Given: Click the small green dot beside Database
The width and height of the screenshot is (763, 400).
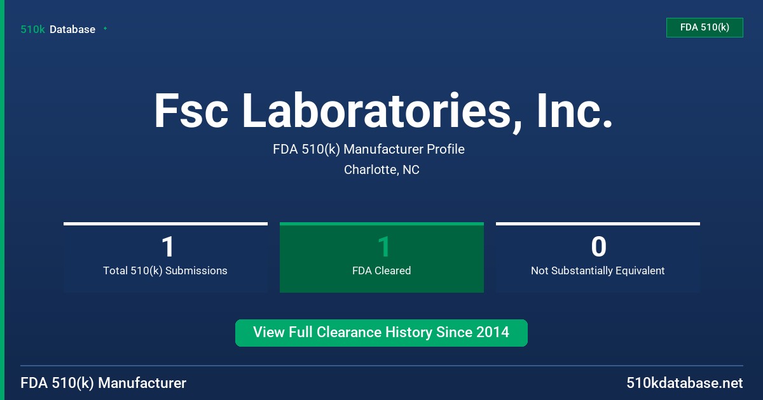Looking at the screenshot, I should 105,29.
